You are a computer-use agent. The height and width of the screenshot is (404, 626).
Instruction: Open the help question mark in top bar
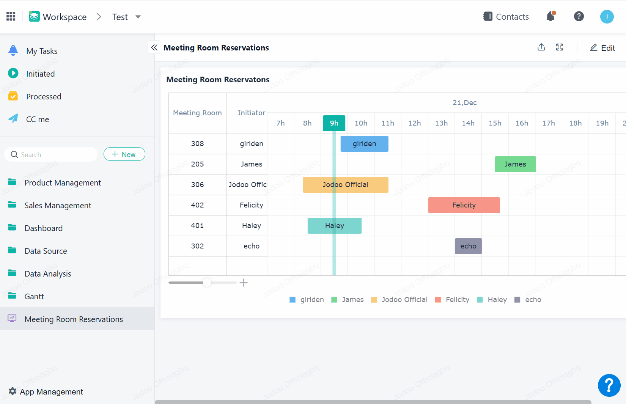click(579, 16)
